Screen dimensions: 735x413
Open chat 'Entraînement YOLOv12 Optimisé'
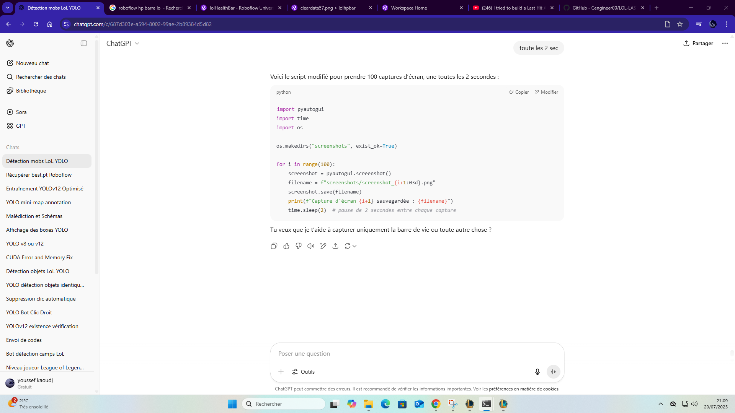47,189
